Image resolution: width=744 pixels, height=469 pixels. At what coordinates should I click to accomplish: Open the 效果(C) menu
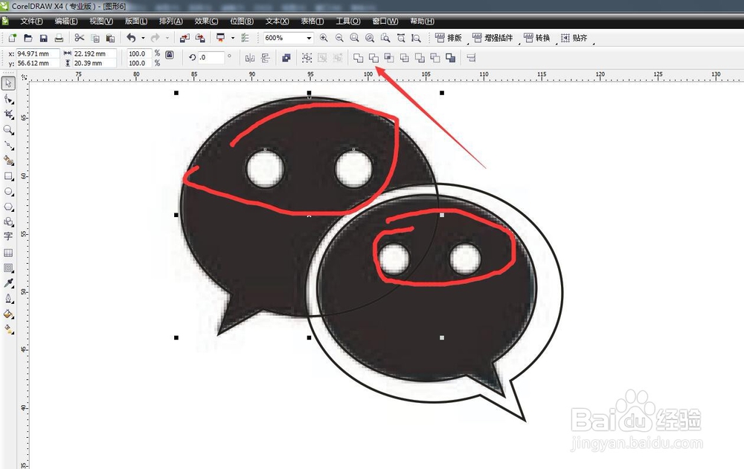tap(206, 22)
